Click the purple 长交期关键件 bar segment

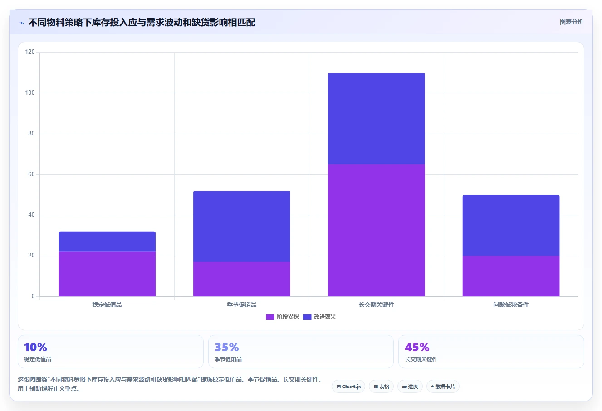[377, 230]
